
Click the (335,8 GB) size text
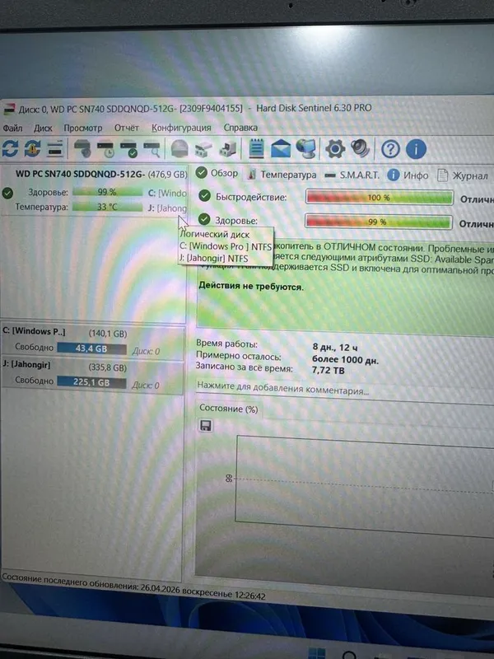(x=108, y=367)
